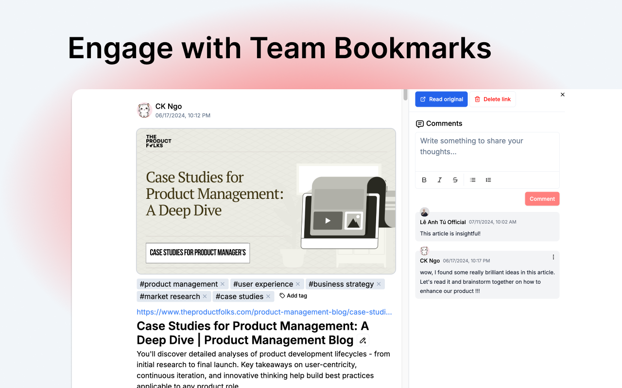622x388 pixels.
Task: Apply strikethrough formatting in comment toolbar
Action: coord(455,179)
